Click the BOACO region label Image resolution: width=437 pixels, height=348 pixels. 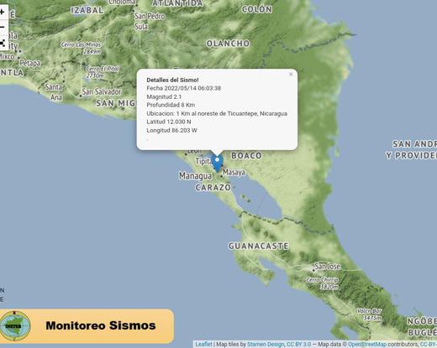[x=246, y=155]
